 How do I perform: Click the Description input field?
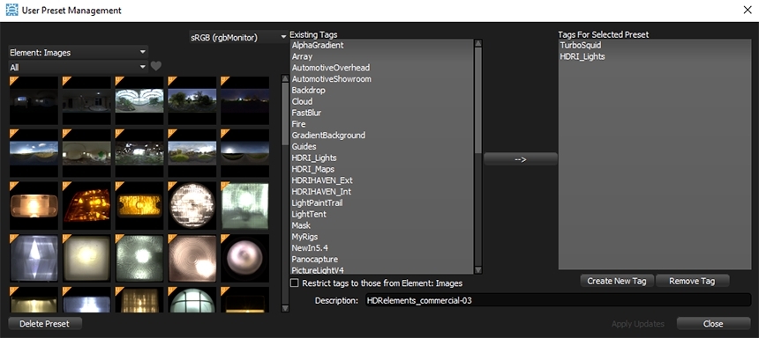(558, 300)
